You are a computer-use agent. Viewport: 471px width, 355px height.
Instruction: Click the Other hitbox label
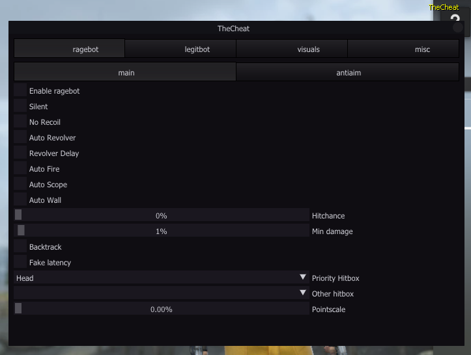pos(333,294)
